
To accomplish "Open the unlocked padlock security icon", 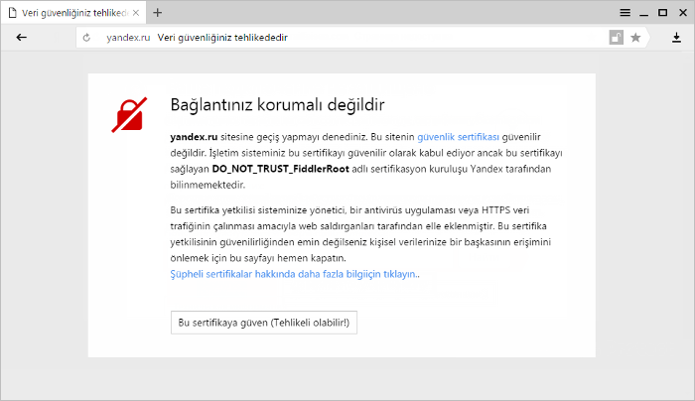I will click(x=617, y=38).
